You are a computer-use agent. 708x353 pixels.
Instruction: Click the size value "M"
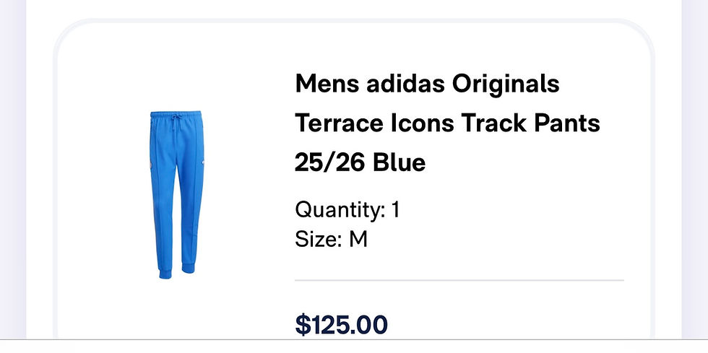pyautogui.click(x=358, y=239)
